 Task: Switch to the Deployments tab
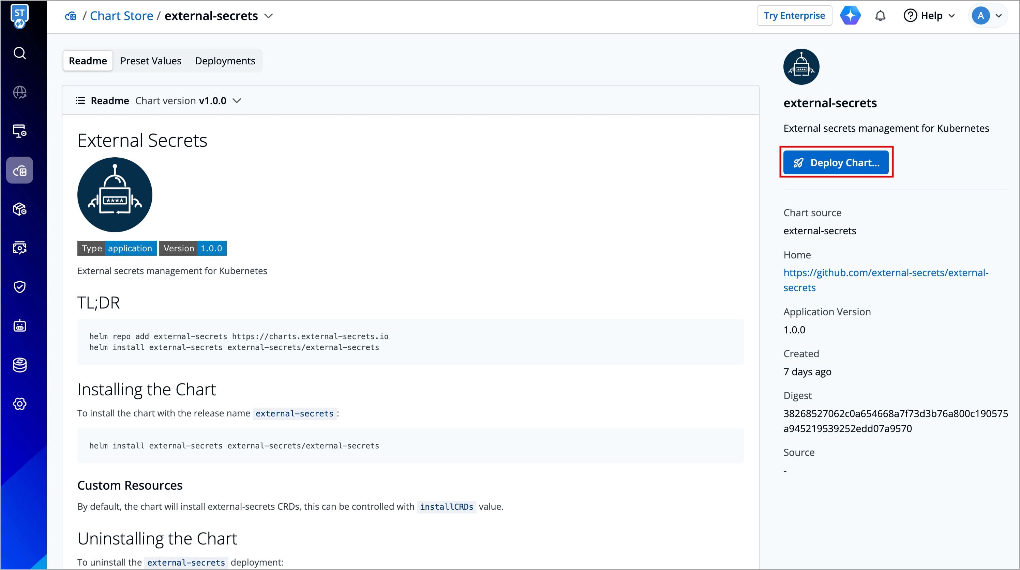225,61
